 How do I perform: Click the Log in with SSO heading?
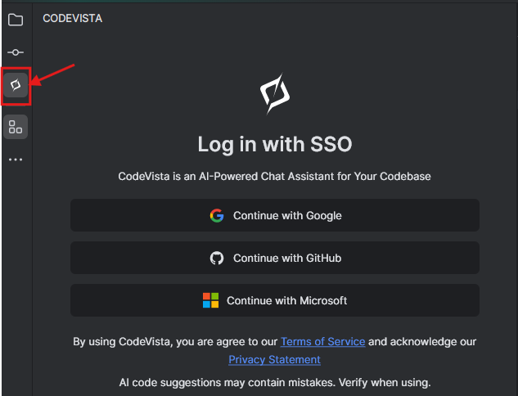coord(275,144)
